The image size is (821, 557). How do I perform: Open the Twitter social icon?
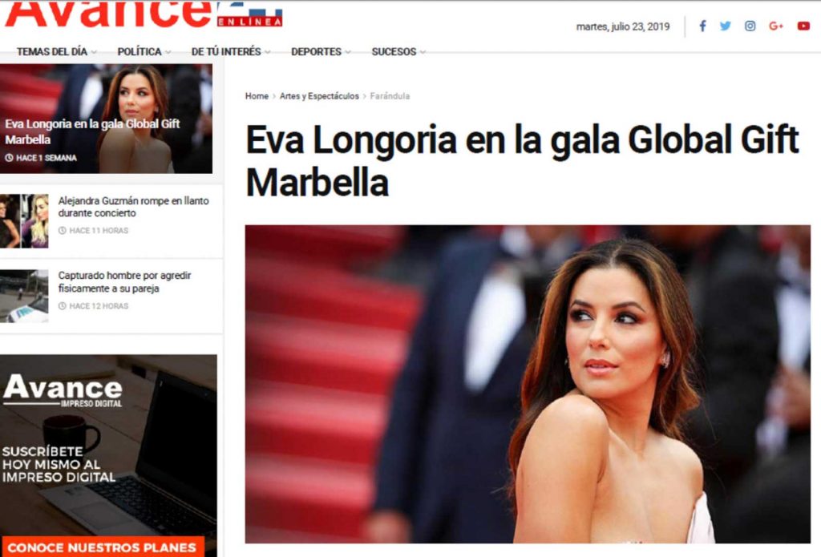pos(725,26)
